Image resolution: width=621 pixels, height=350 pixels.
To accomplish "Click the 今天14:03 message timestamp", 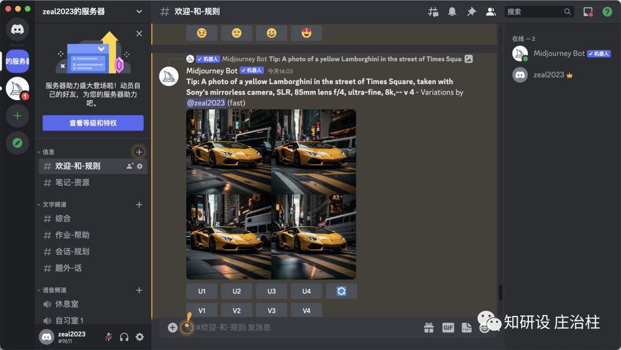I will click(x=280, y=71).
